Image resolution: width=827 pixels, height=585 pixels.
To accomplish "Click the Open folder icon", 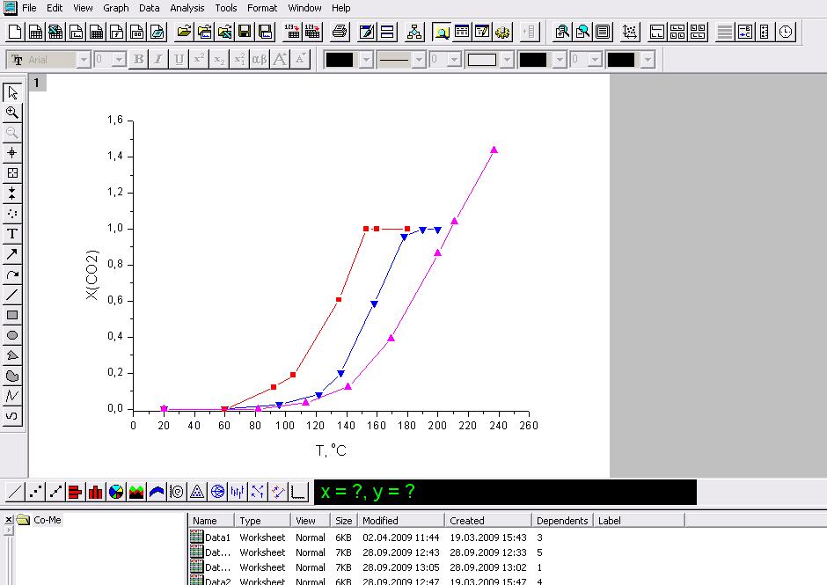I will (184, 33).
